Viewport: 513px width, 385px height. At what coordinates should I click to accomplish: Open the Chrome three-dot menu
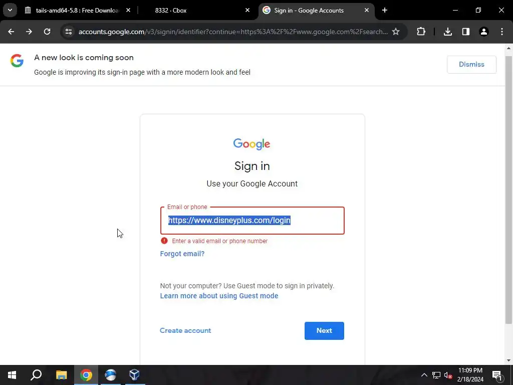502,32
